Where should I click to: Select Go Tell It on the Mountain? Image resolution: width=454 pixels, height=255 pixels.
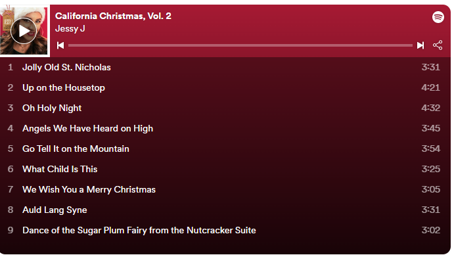(225, 149)
